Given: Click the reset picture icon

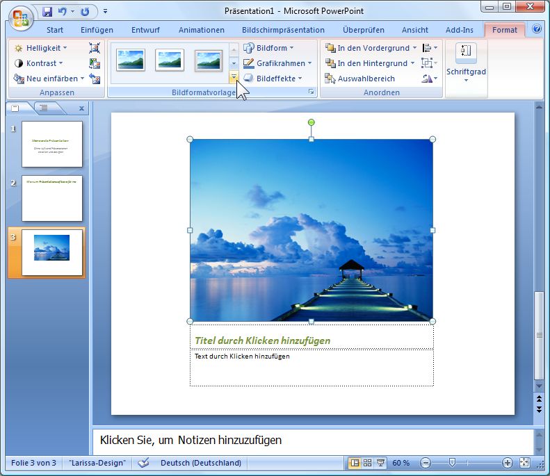Looking at the screenshot, I should [x=95, y=79].
